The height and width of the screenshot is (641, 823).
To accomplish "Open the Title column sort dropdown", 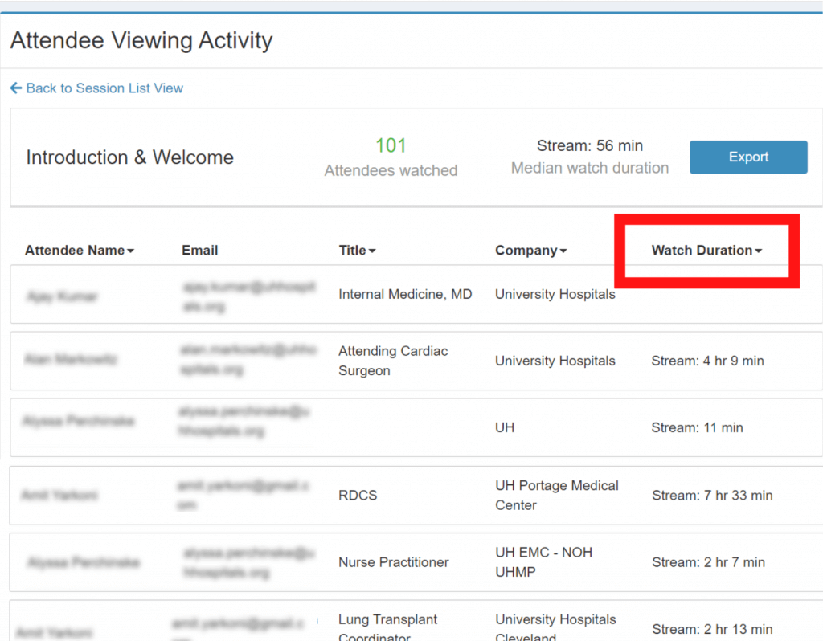I will click(371, 251).
